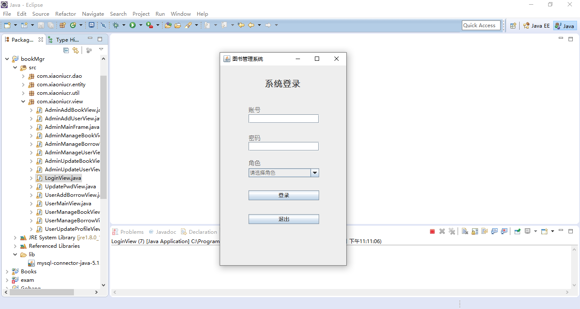Switch to the Type Hierarchy tab
The height and width of the screenshot is (309, 580).
tap(64, 40)
